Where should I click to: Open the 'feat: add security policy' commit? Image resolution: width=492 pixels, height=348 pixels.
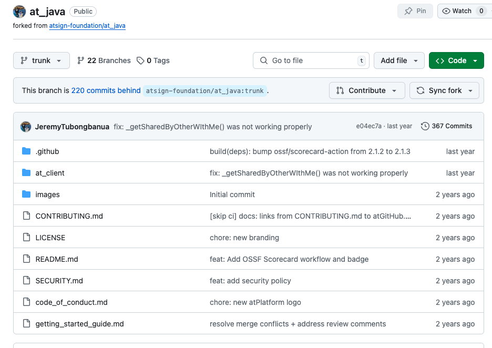250,281
